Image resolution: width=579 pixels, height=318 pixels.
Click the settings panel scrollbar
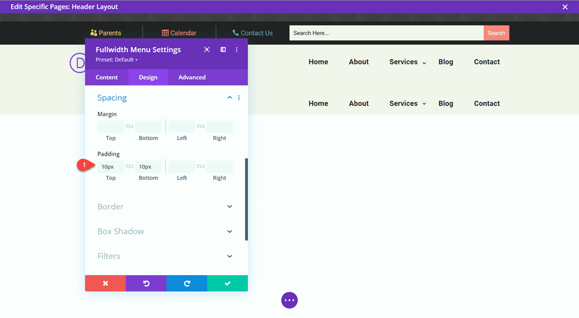pyautogui.click(x=246, y=200)
